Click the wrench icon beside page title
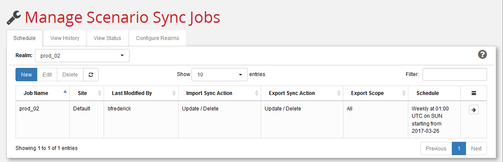The height and width of the screenshot is (162, 503). (x=14, y=18)
